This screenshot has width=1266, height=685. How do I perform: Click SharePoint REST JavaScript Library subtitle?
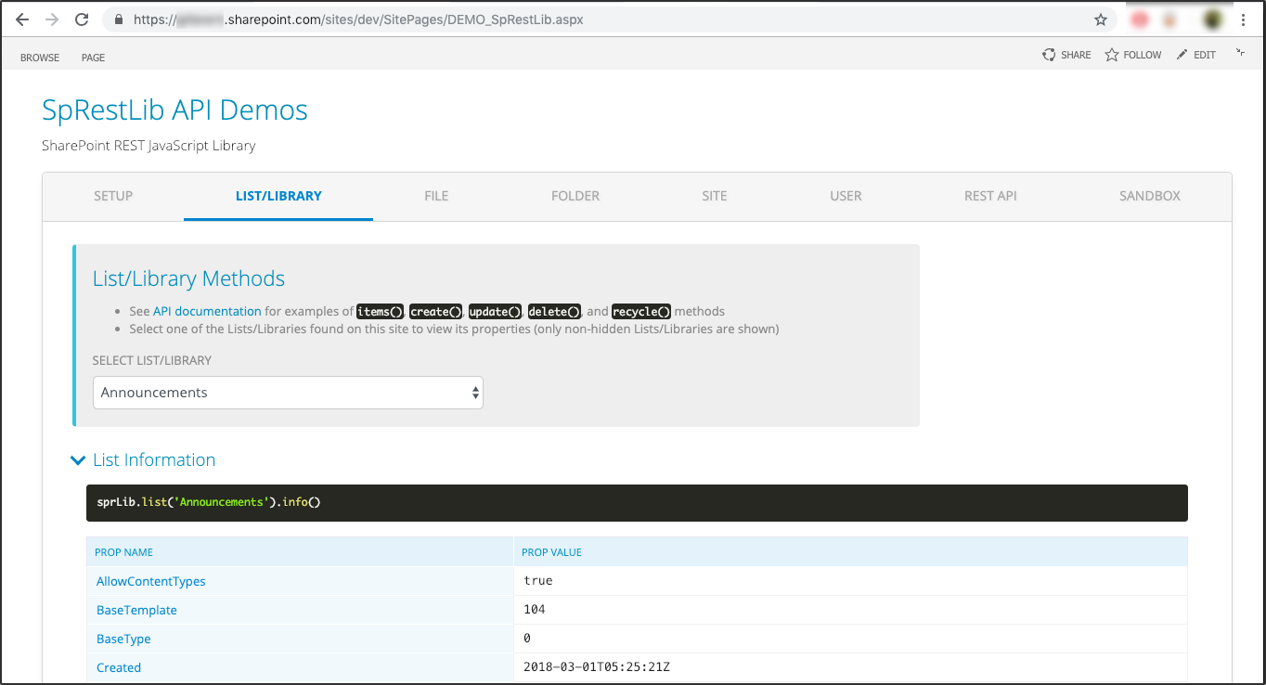[x=149, y=146]
